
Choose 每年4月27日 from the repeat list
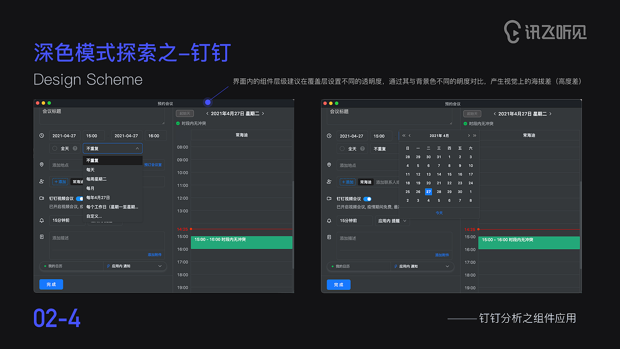click(x=112, y=198)
